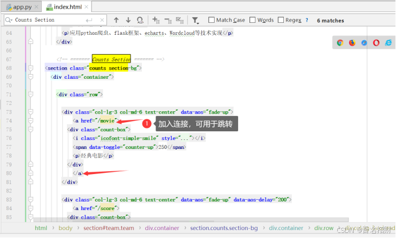This screenshot has width=396, height=238.
Task: Open page in Internet Explorer icon
Action: [x=388, y=43]
